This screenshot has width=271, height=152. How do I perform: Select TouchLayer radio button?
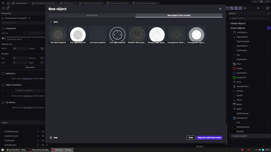[x=38, y=141]
